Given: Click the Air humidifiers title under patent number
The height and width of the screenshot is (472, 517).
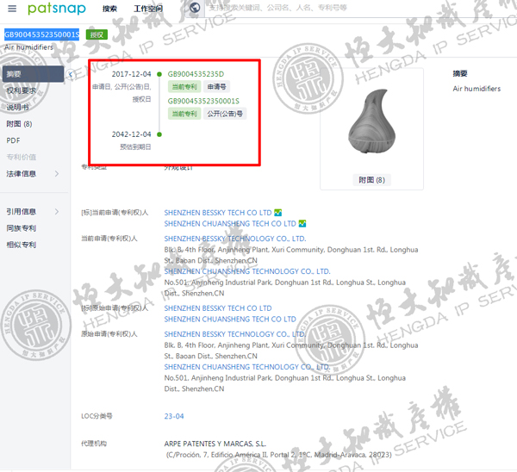Looking at the screenshot, I should (28, 47).
